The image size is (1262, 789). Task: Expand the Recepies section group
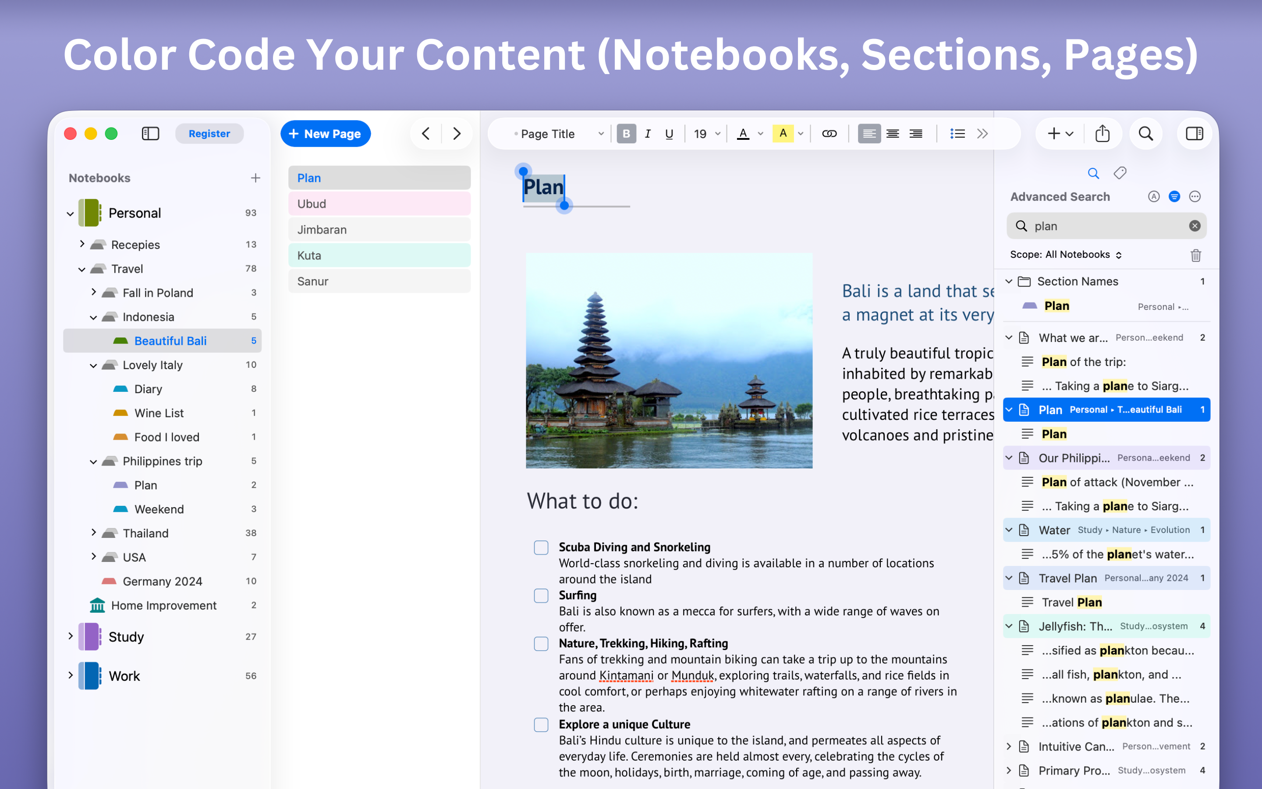click(x=82, y=244)
